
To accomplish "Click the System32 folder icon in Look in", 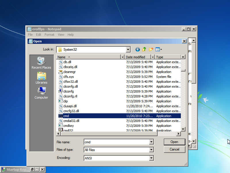I will coord(60,50).
